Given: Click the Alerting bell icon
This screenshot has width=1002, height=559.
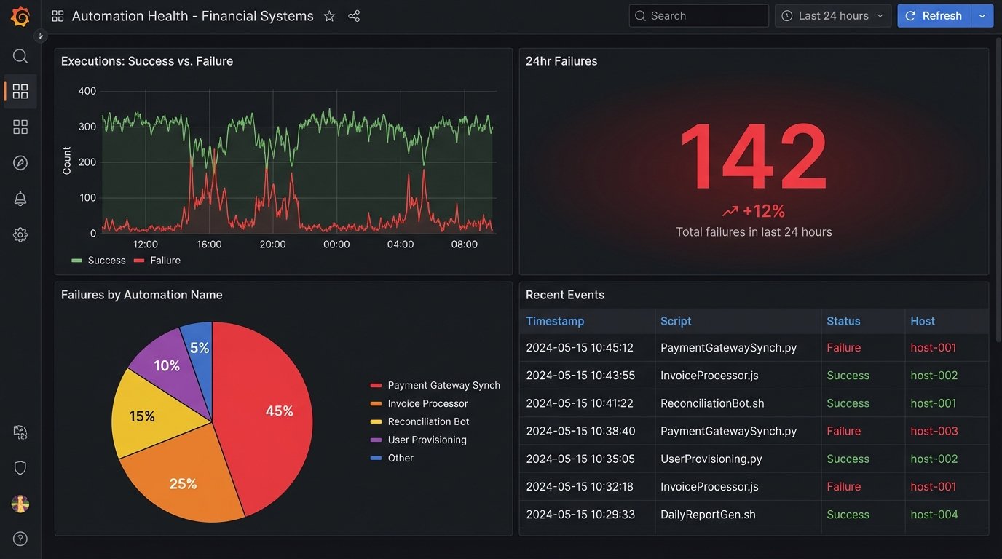Looking at the screenshot, I should (x=20, y=198).
